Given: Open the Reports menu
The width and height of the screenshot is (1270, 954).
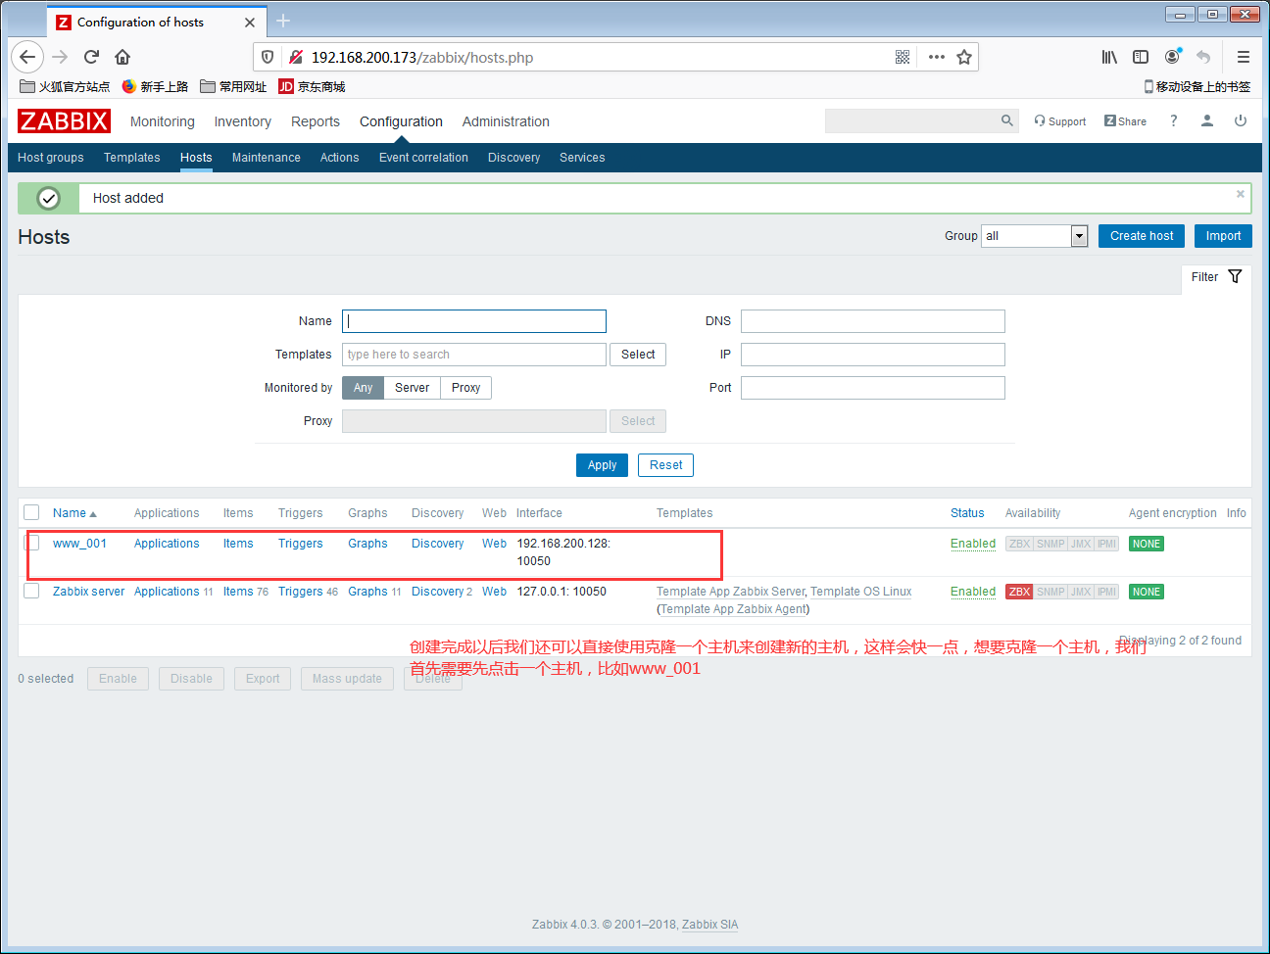Looking at the screenshot, I should pyautogui.click(x=316, y=121).
